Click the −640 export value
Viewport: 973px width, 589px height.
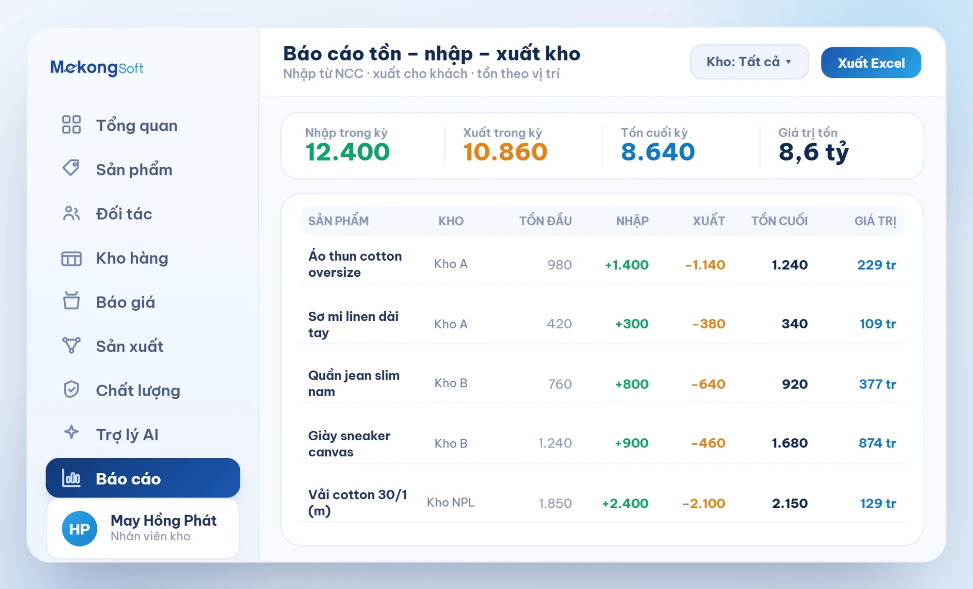pyautogui.click(x=708, y=384)
